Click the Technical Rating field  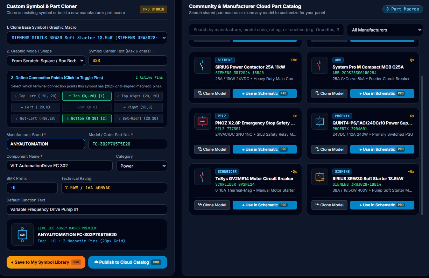pos(114,188)
